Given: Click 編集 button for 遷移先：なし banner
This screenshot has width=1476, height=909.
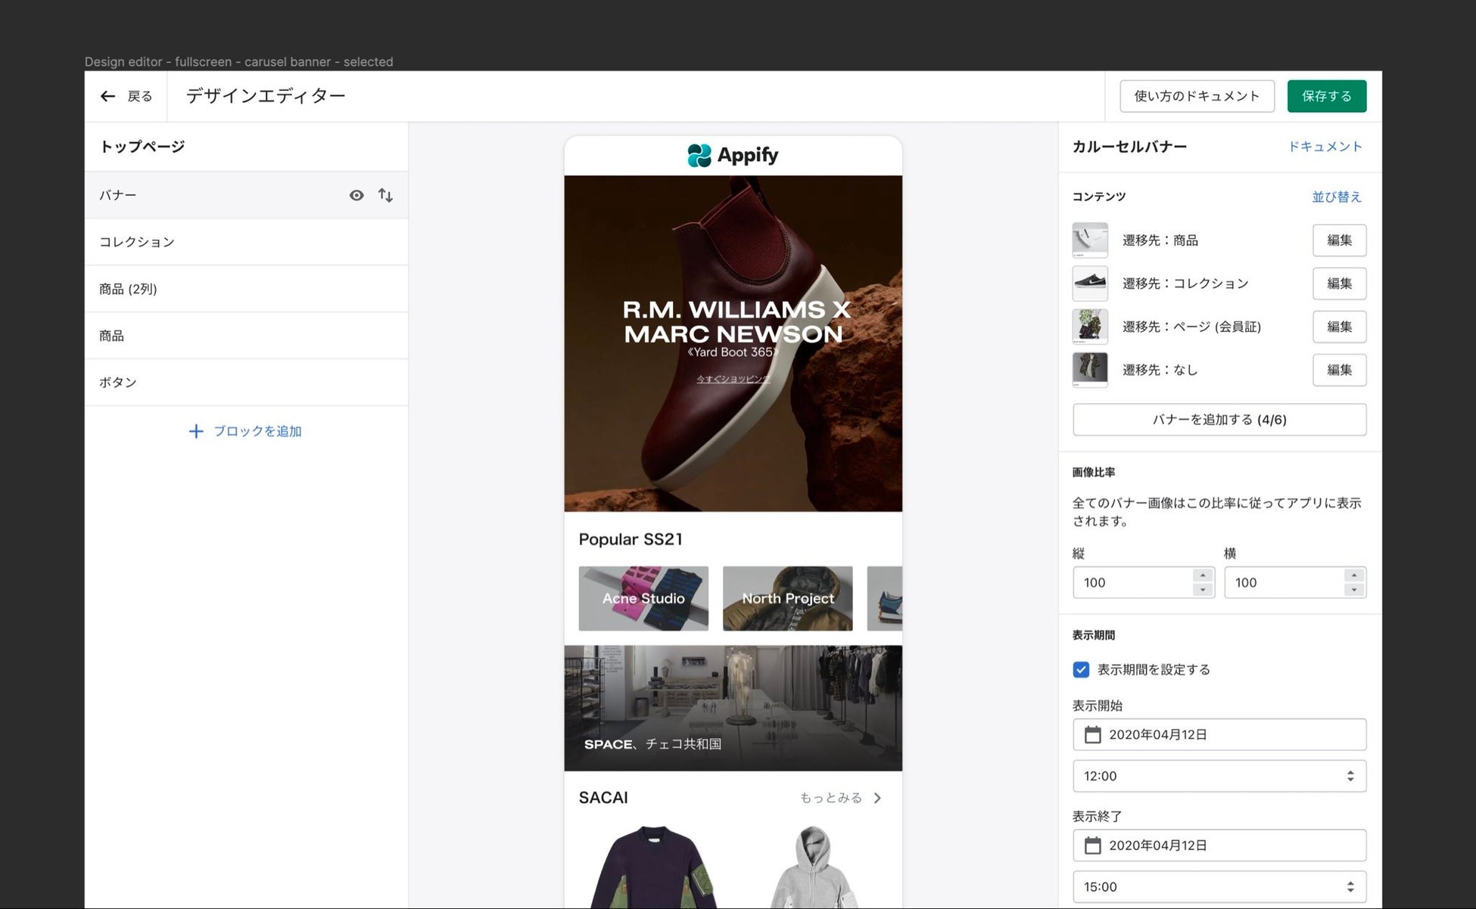Looking at the screenshot, I should 1339,370.
